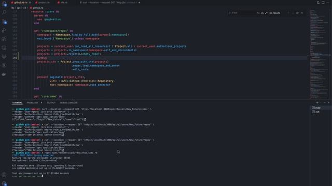Click 'All examples were filtered out' terminal line
Image resolution: width=332 pixels, height=186 pixels.
coord(47,165)
